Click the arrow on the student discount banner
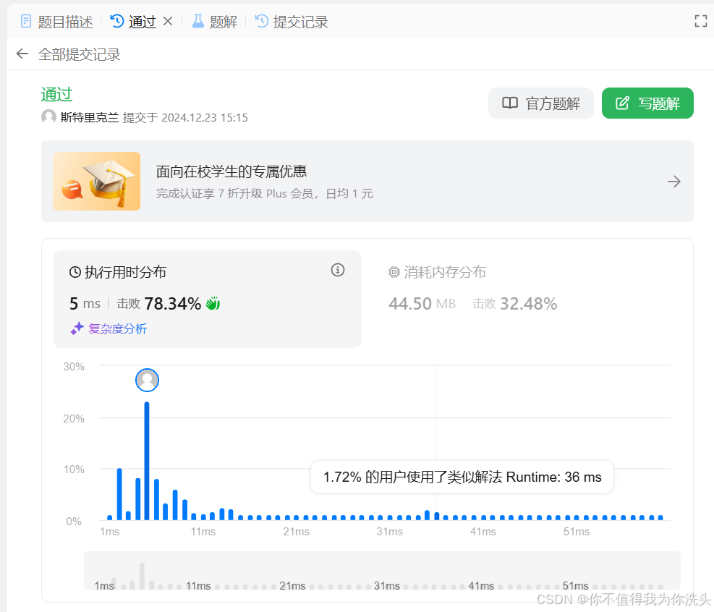 click(674, 182)
